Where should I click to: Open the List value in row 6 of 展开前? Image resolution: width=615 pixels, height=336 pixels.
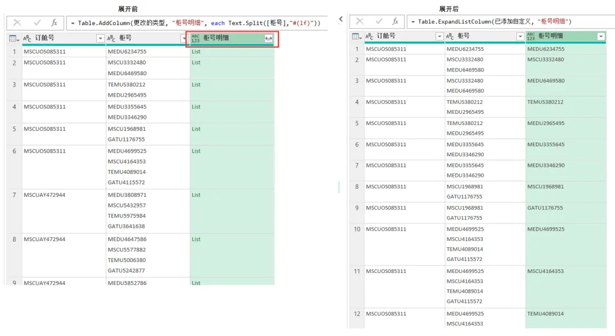coord(196,151)
